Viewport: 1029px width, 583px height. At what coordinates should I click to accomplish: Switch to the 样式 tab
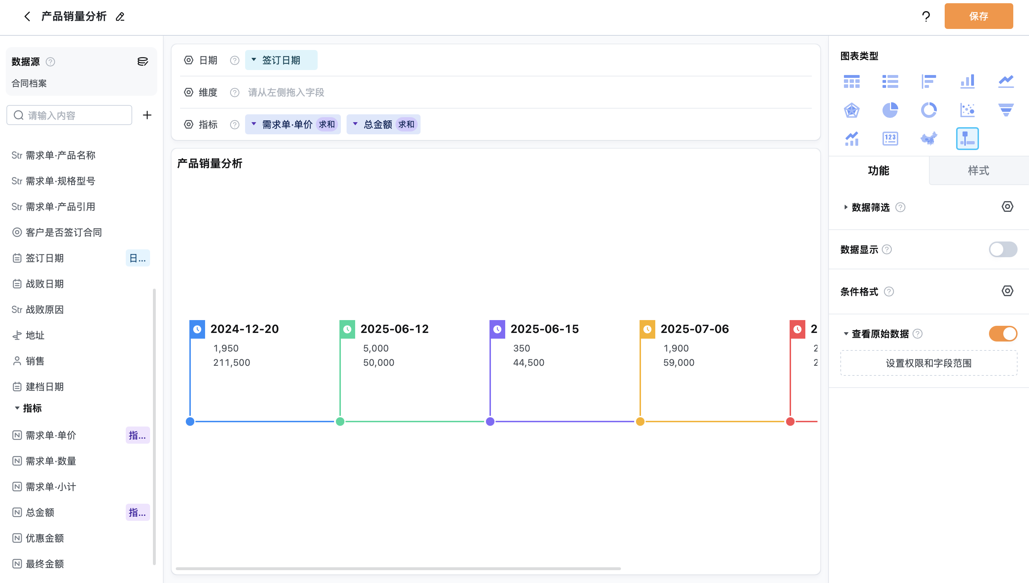979,170
